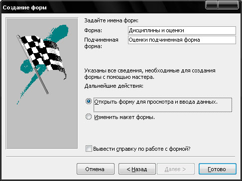The image size is (242, 181).
Task: Click the 'Дальнейшие действия:' label
Action: (114, 86)
